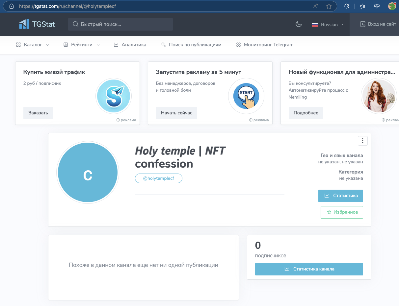Click the @holytemplecf username badge
399x306 pixels.
(x=158, y=178)
